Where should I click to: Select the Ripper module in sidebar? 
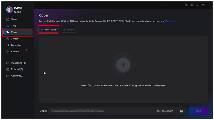click(18, 32)
